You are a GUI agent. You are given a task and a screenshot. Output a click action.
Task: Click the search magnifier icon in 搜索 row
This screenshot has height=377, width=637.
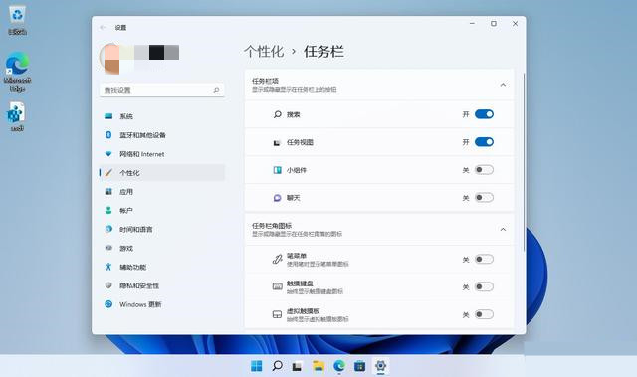point(277,114)
